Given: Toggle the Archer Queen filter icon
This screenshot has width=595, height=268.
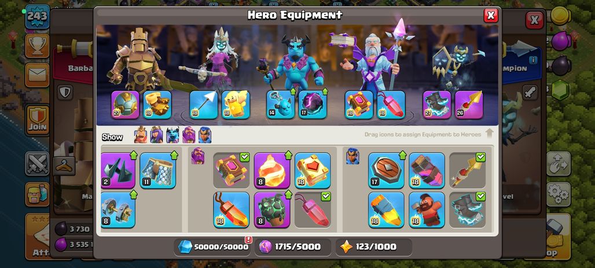Looking at the screenshot, I should tap(156, 135).
